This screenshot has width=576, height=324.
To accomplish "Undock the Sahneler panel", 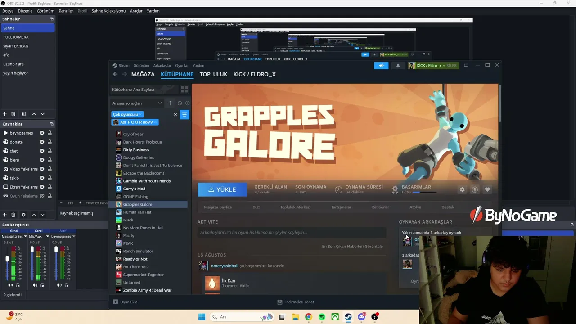I will (52, 19).
